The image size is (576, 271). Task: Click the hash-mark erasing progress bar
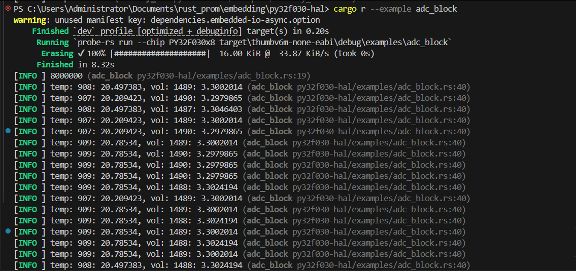[160, 54]
